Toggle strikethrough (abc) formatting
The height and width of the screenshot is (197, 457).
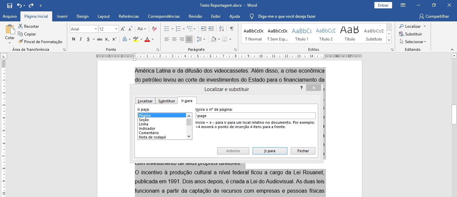coord(99,39)
